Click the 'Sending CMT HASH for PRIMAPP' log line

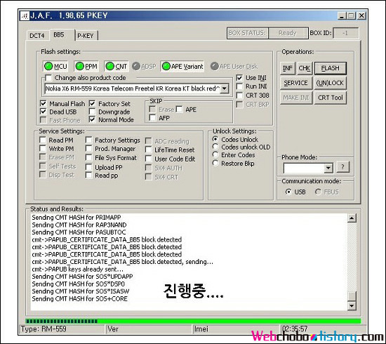[x=76, y=218]
